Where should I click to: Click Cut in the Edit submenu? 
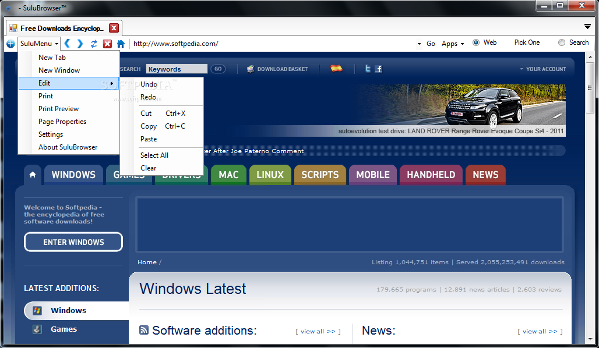click(161, 113)
